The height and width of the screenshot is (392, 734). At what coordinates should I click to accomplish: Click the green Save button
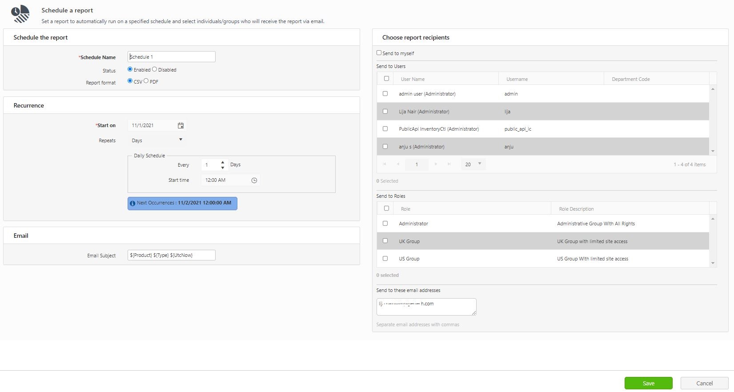[x=648, y=383]
